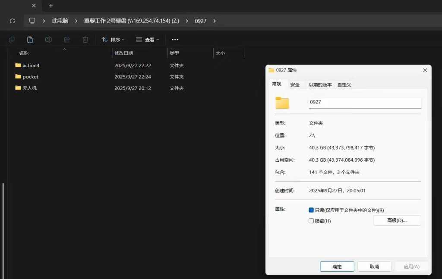Click the rename icon in toolbar

[x=48, y=40]
